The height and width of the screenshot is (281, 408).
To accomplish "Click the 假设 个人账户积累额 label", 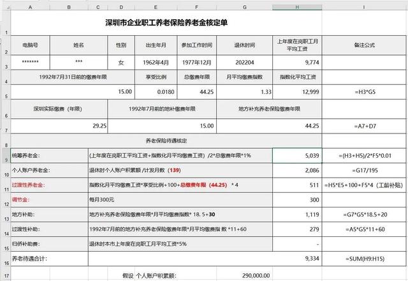I will [149, 275].
